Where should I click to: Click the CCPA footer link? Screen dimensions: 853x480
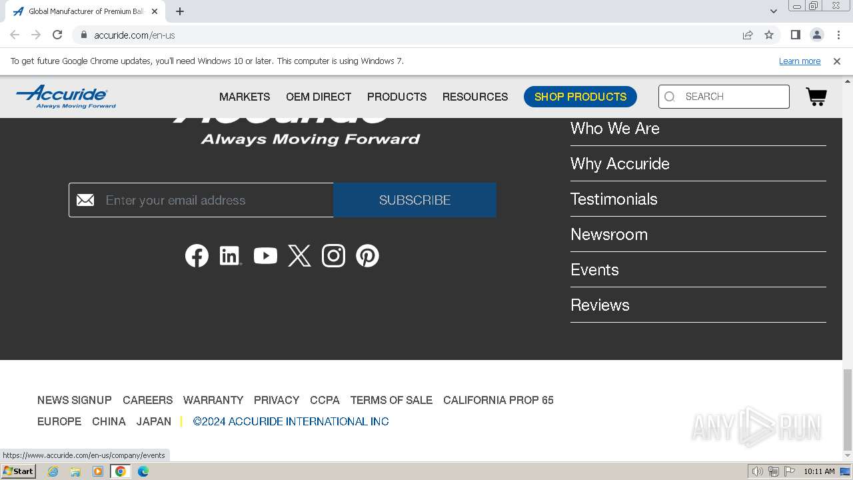[325, 400]
